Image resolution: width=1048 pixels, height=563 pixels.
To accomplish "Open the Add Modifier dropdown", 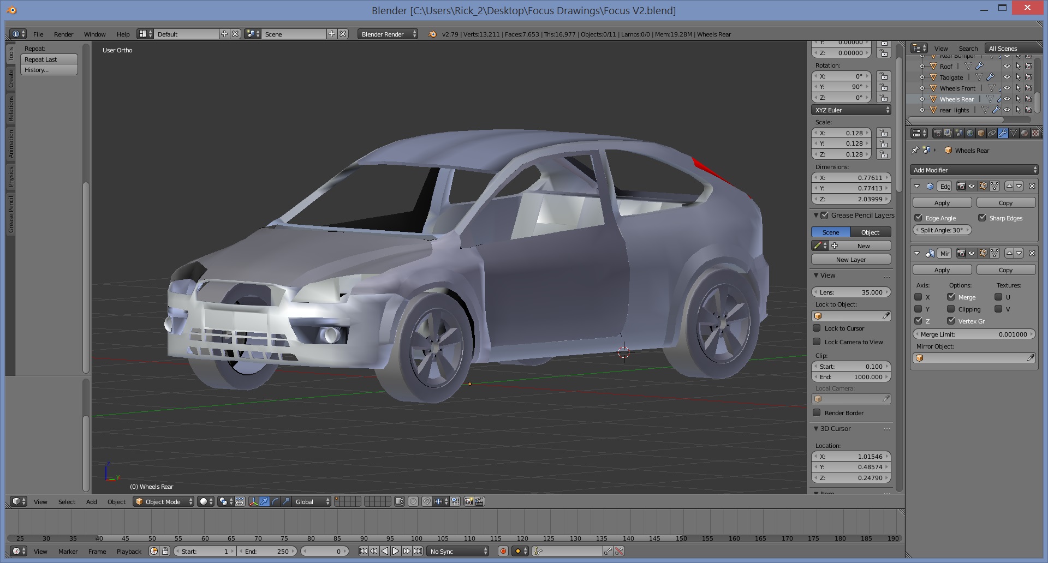I will [x=974, y=170].
